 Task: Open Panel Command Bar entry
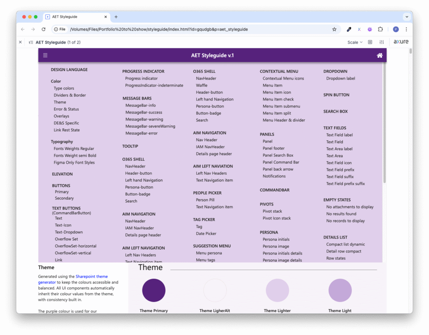281,162
